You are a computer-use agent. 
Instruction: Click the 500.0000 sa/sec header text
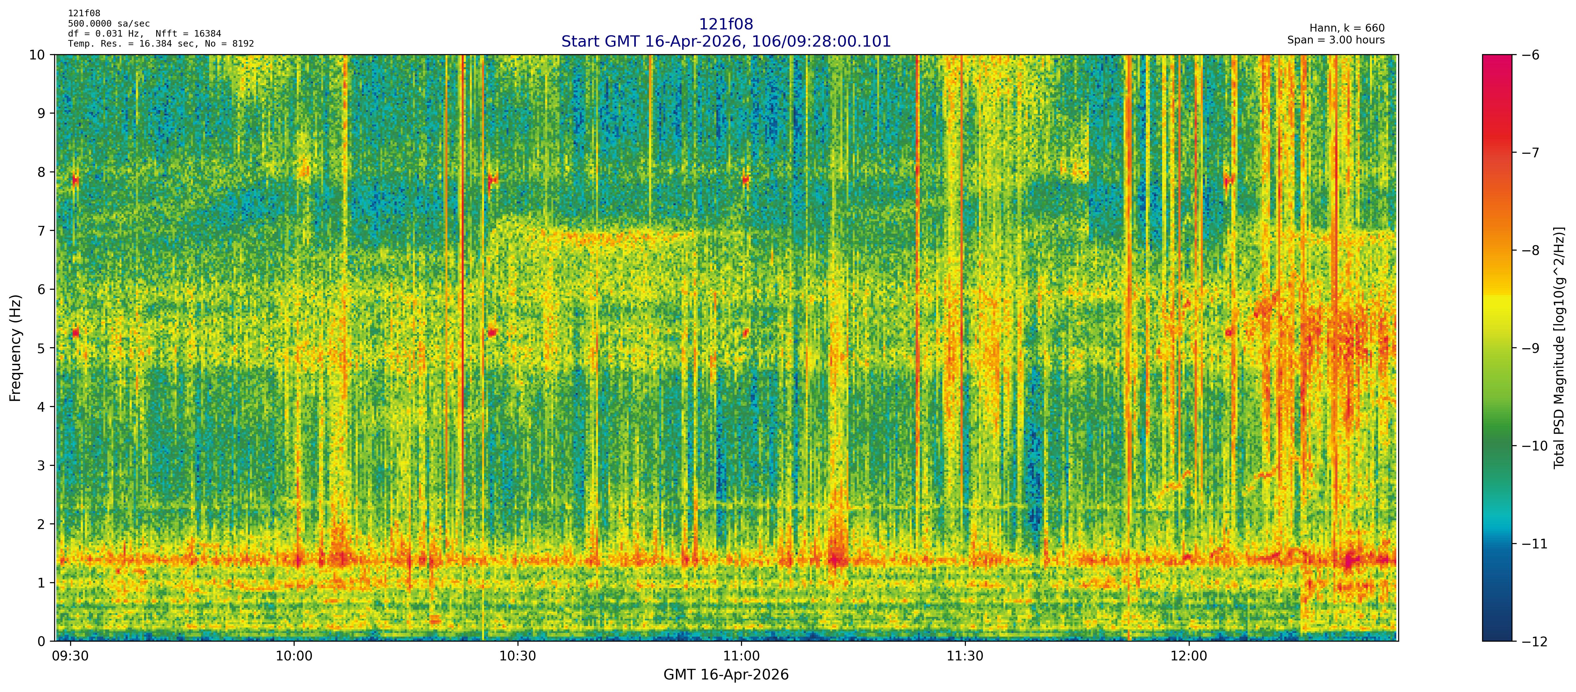pos(108,24)
